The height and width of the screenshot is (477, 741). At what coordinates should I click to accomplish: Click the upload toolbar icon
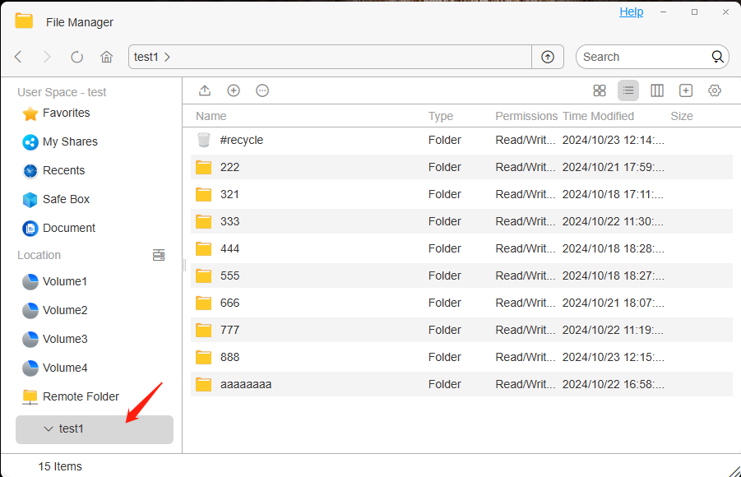tap(205, 90)
